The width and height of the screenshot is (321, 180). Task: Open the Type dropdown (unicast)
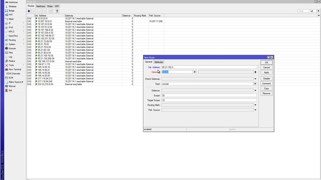click(x=255, y=84)
